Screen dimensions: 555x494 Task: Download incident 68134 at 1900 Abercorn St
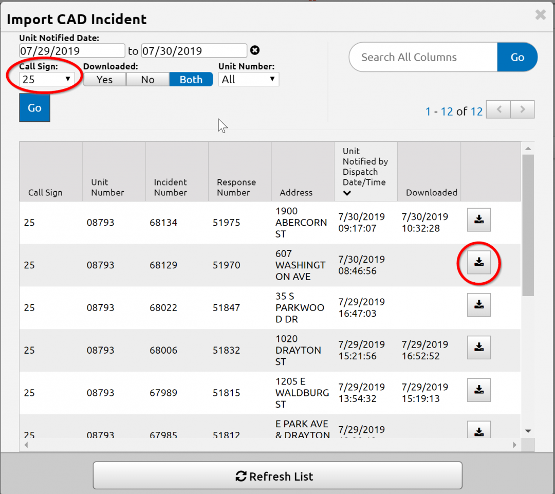point(478,220)
